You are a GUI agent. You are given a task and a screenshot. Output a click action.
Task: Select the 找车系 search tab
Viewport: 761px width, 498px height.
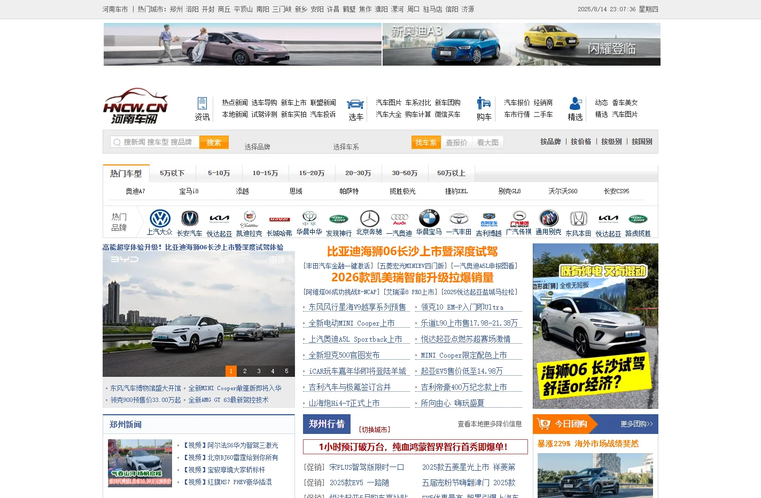[x=426, y=143]
